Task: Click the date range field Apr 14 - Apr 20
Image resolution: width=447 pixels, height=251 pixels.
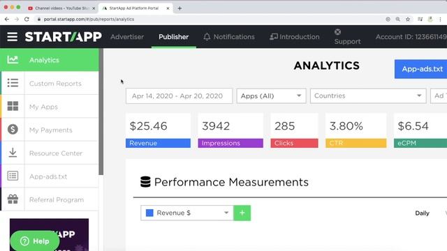Action: [179, 96]
